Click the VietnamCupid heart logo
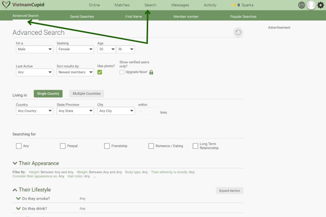The height and width of the screenshot is (217, 326). coord(6,5)
